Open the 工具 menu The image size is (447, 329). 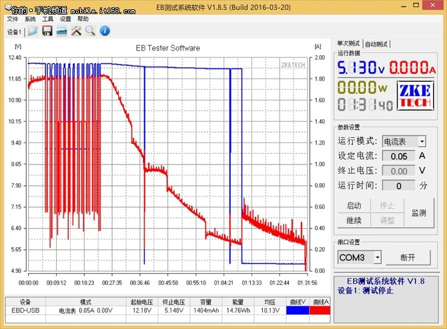click(x=47, y=19)
